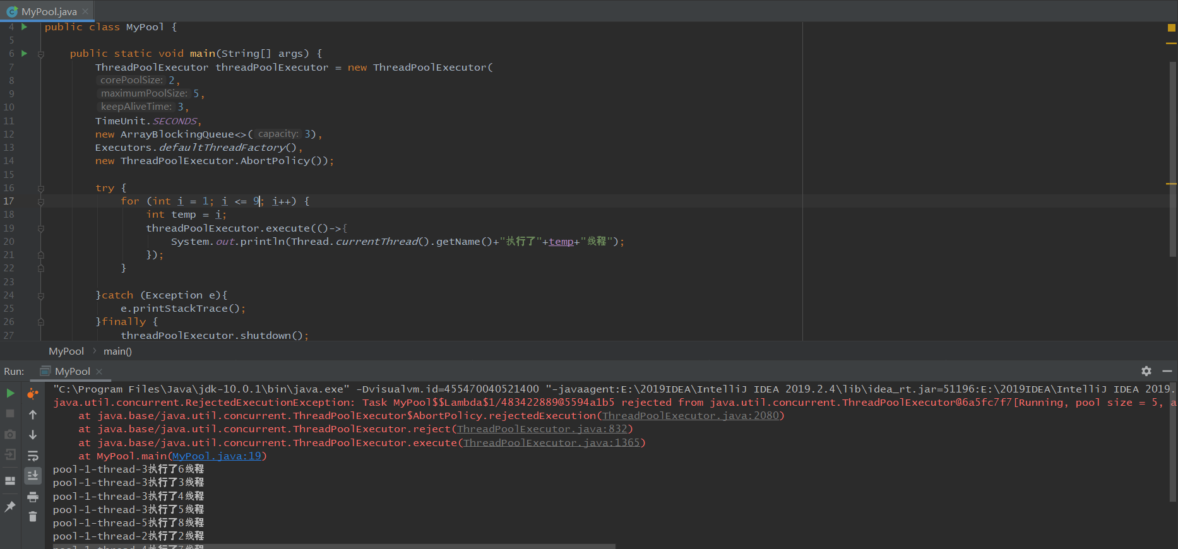Viewport: 1178px width, 549px height.
Task: Click the corePoolSize parameter hint
Action: pos(131,80)
